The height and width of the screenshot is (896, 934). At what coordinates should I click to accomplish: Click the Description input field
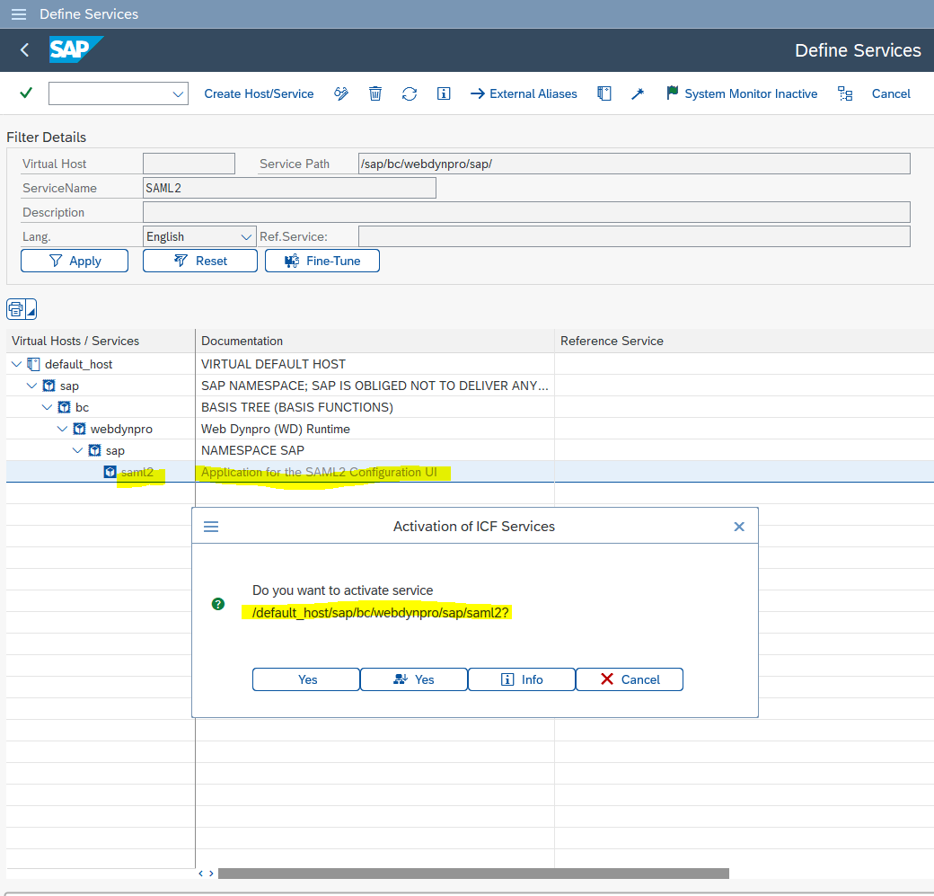pos(526,212)
